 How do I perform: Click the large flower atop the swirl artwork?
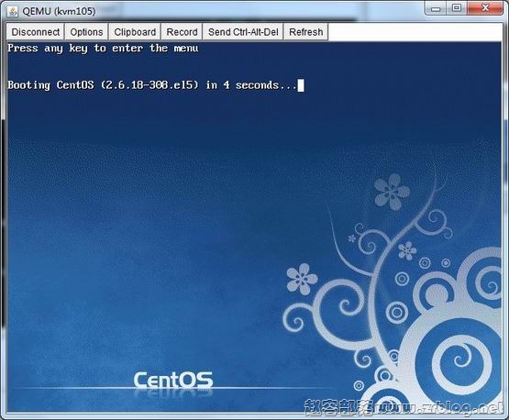point(392,192)
